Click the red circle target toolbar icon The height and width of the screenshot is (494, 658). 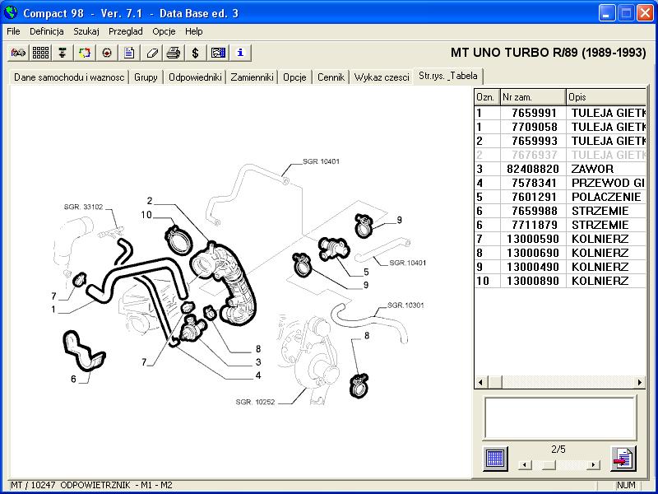coord(107,53)
